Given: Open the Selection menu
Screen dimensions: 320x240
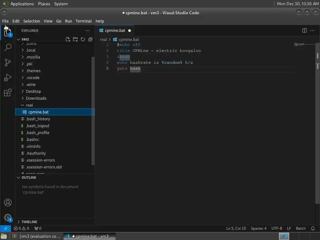Looking at the screenshot, I should pyautogui.click(x=32, y=21).
